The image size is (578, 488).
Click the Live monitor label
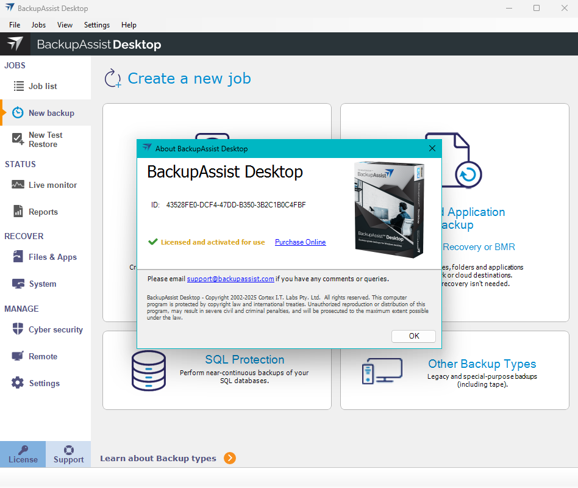pyautogui.click(x=52, y=185)
